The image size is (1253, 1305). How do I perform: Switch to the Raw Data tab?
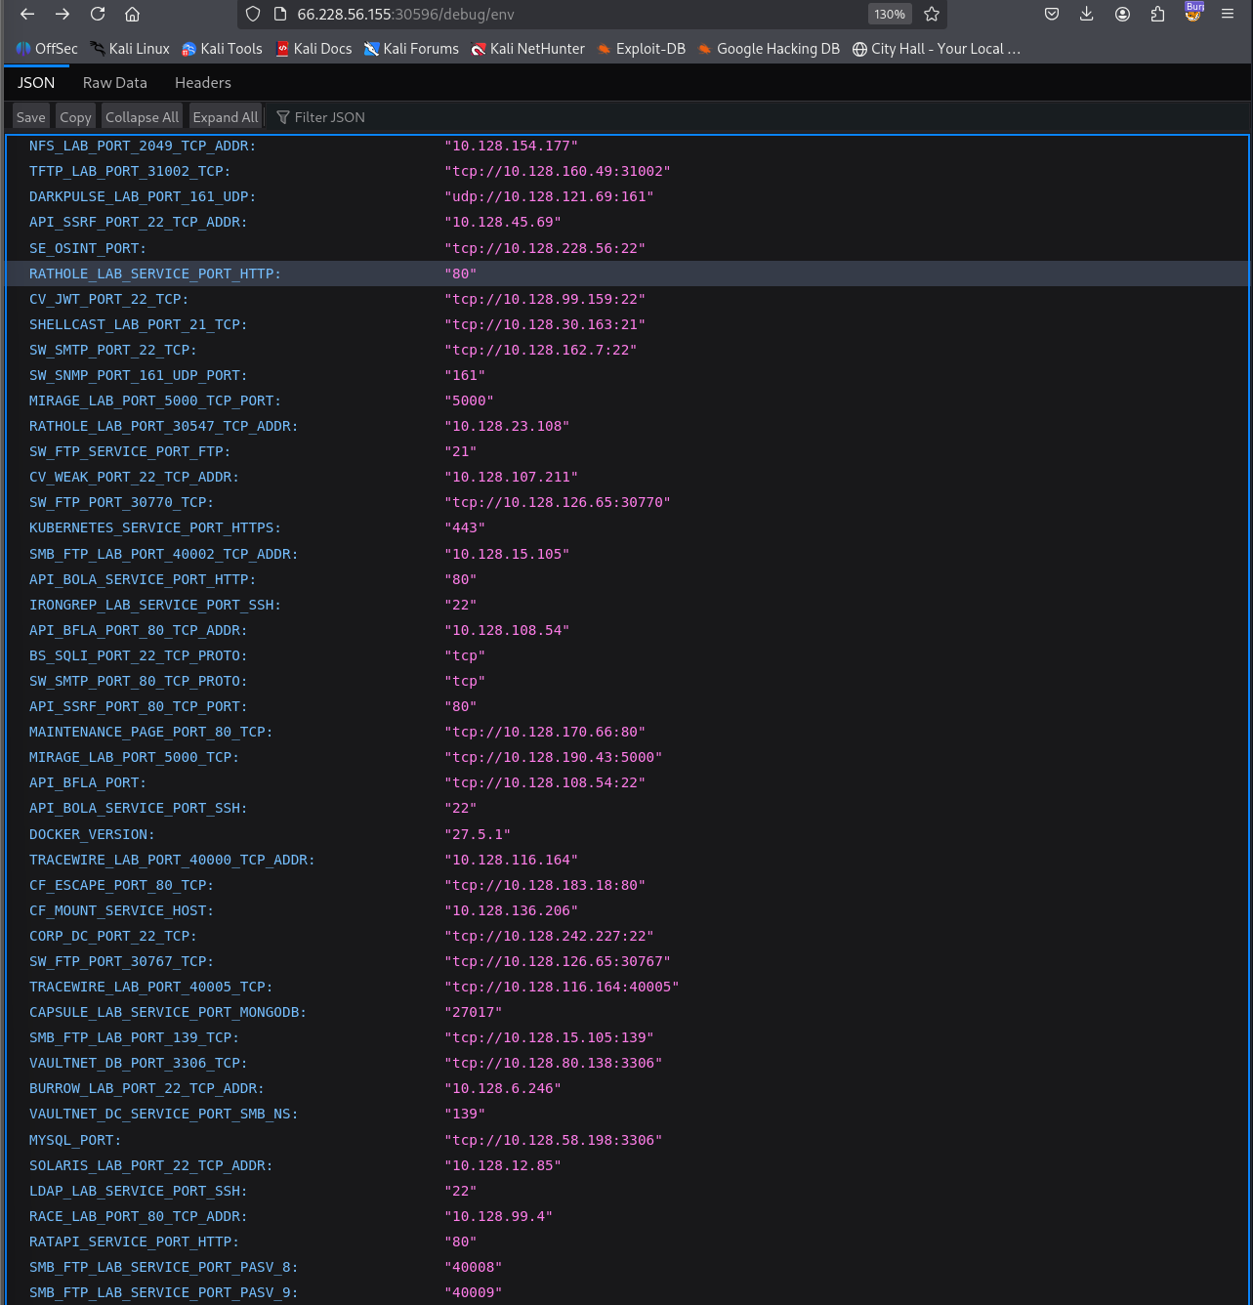[x=115, y=83]
